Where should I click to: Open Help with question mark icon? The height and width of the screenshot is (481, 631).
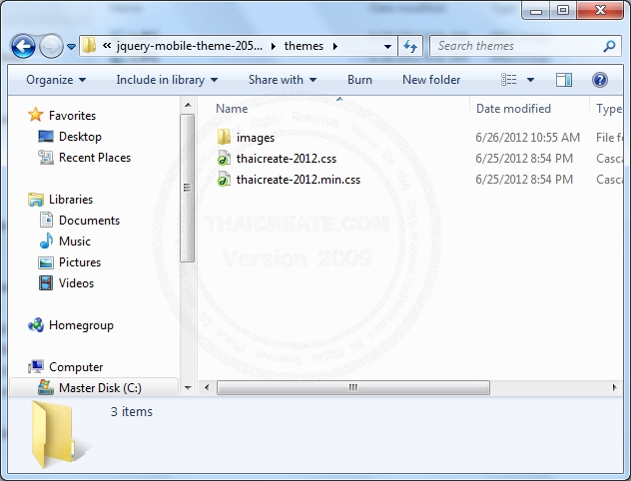tap(600, 80)
